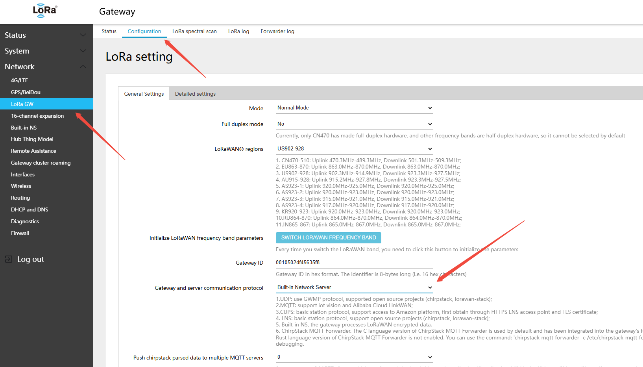
Task: Select 4G/LTE in Network menu
Action: tap(19, 80)
